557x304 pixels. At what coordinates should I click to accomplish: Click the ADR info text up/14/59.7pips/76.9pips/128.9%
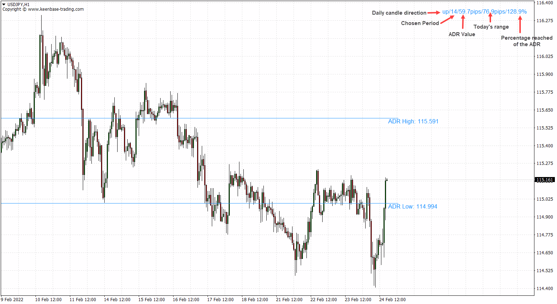point(485,12)
